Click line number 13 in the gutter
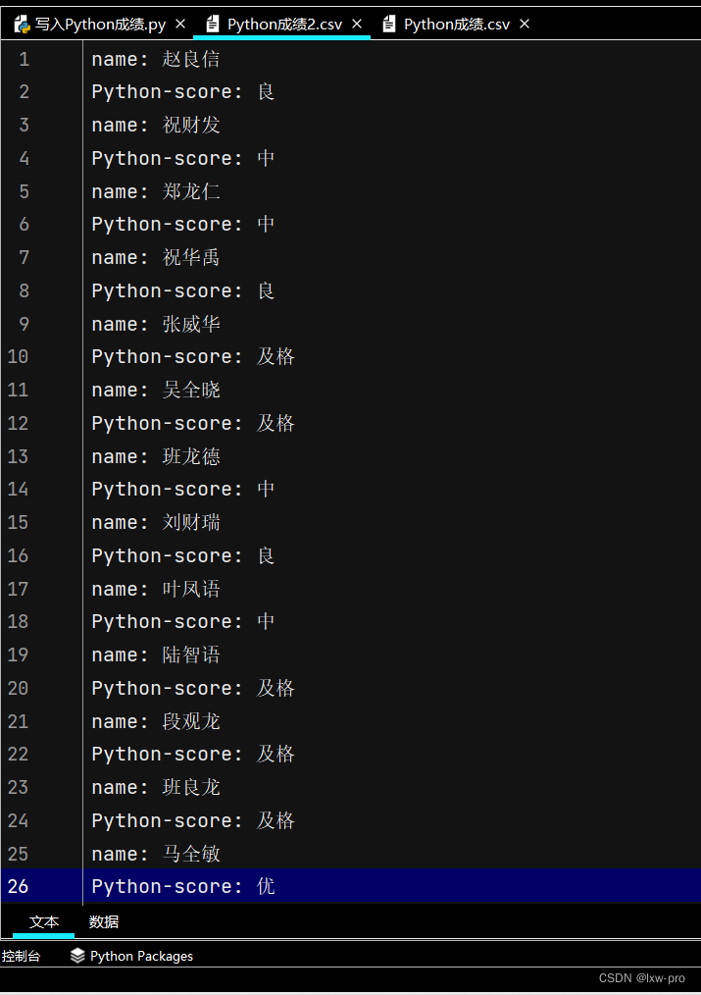701x995 pixels. coord(18,456)
